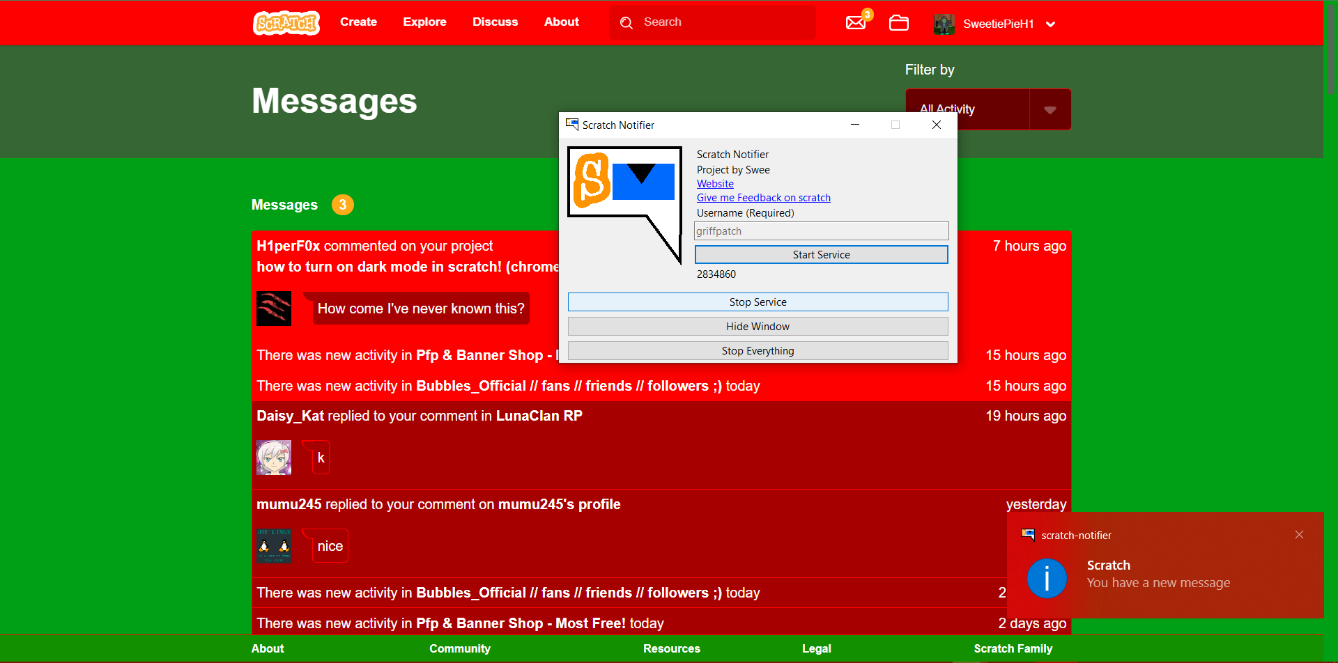Click the blue info icon in notification
1338x663 pixels.
(1047, 578)
